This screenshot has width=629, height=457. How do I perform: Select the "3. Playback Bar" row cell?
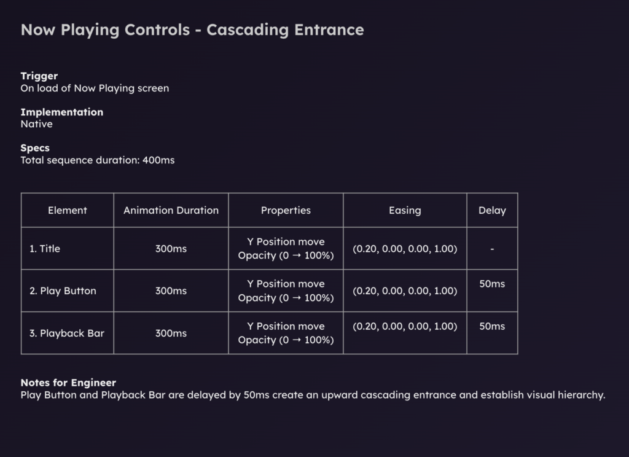coord(67,334)
